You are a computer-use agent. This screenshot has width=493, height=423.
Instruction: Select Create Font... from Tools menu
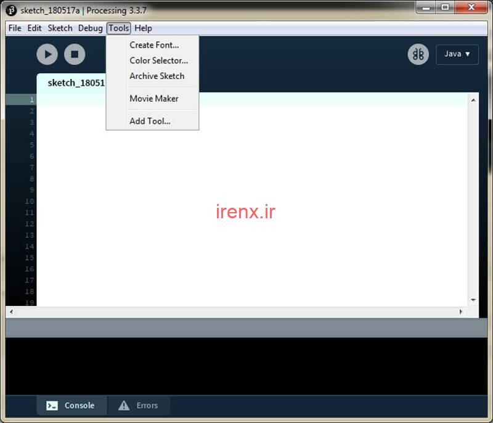tap(154, 45)
